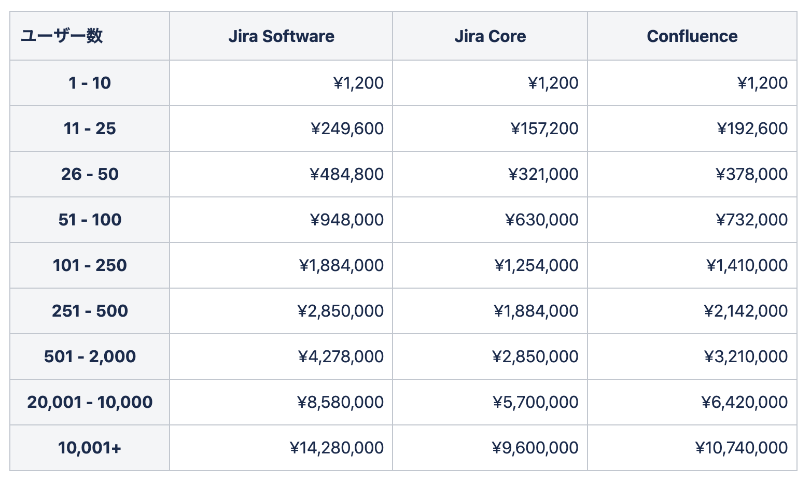Click the ¥249,600 Jira Software price

tap(347, 129)
